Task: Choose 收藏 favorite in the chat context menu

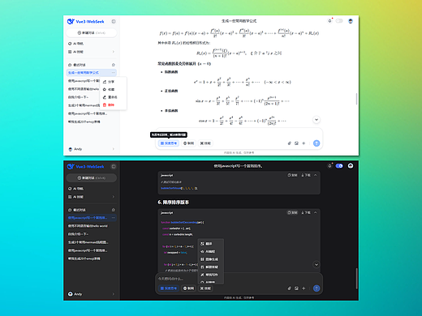Action: click(x=113, y=90)
